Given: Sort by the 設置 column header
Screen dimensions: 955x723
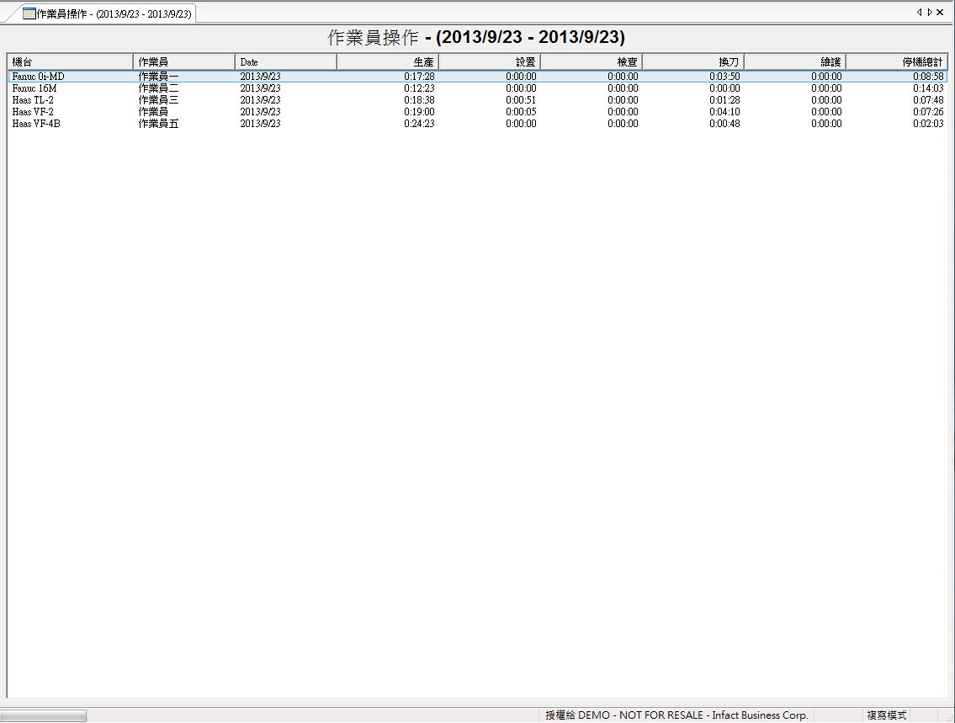Looking at the screenshot, I should point(489,61).
